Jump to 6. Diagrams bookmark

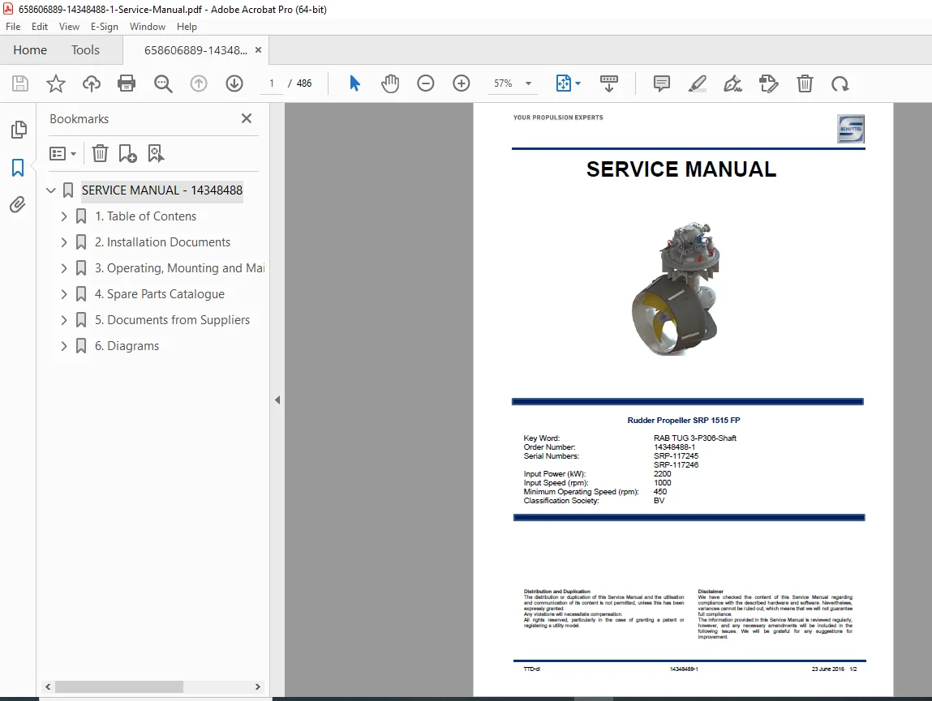click(x=127, y=346)
